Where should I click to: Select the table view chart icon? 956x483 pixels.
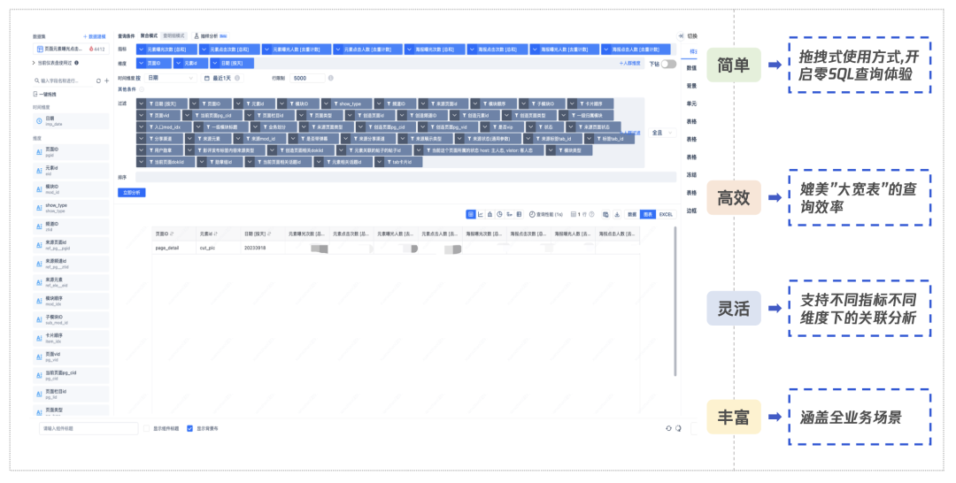[471, 214]
